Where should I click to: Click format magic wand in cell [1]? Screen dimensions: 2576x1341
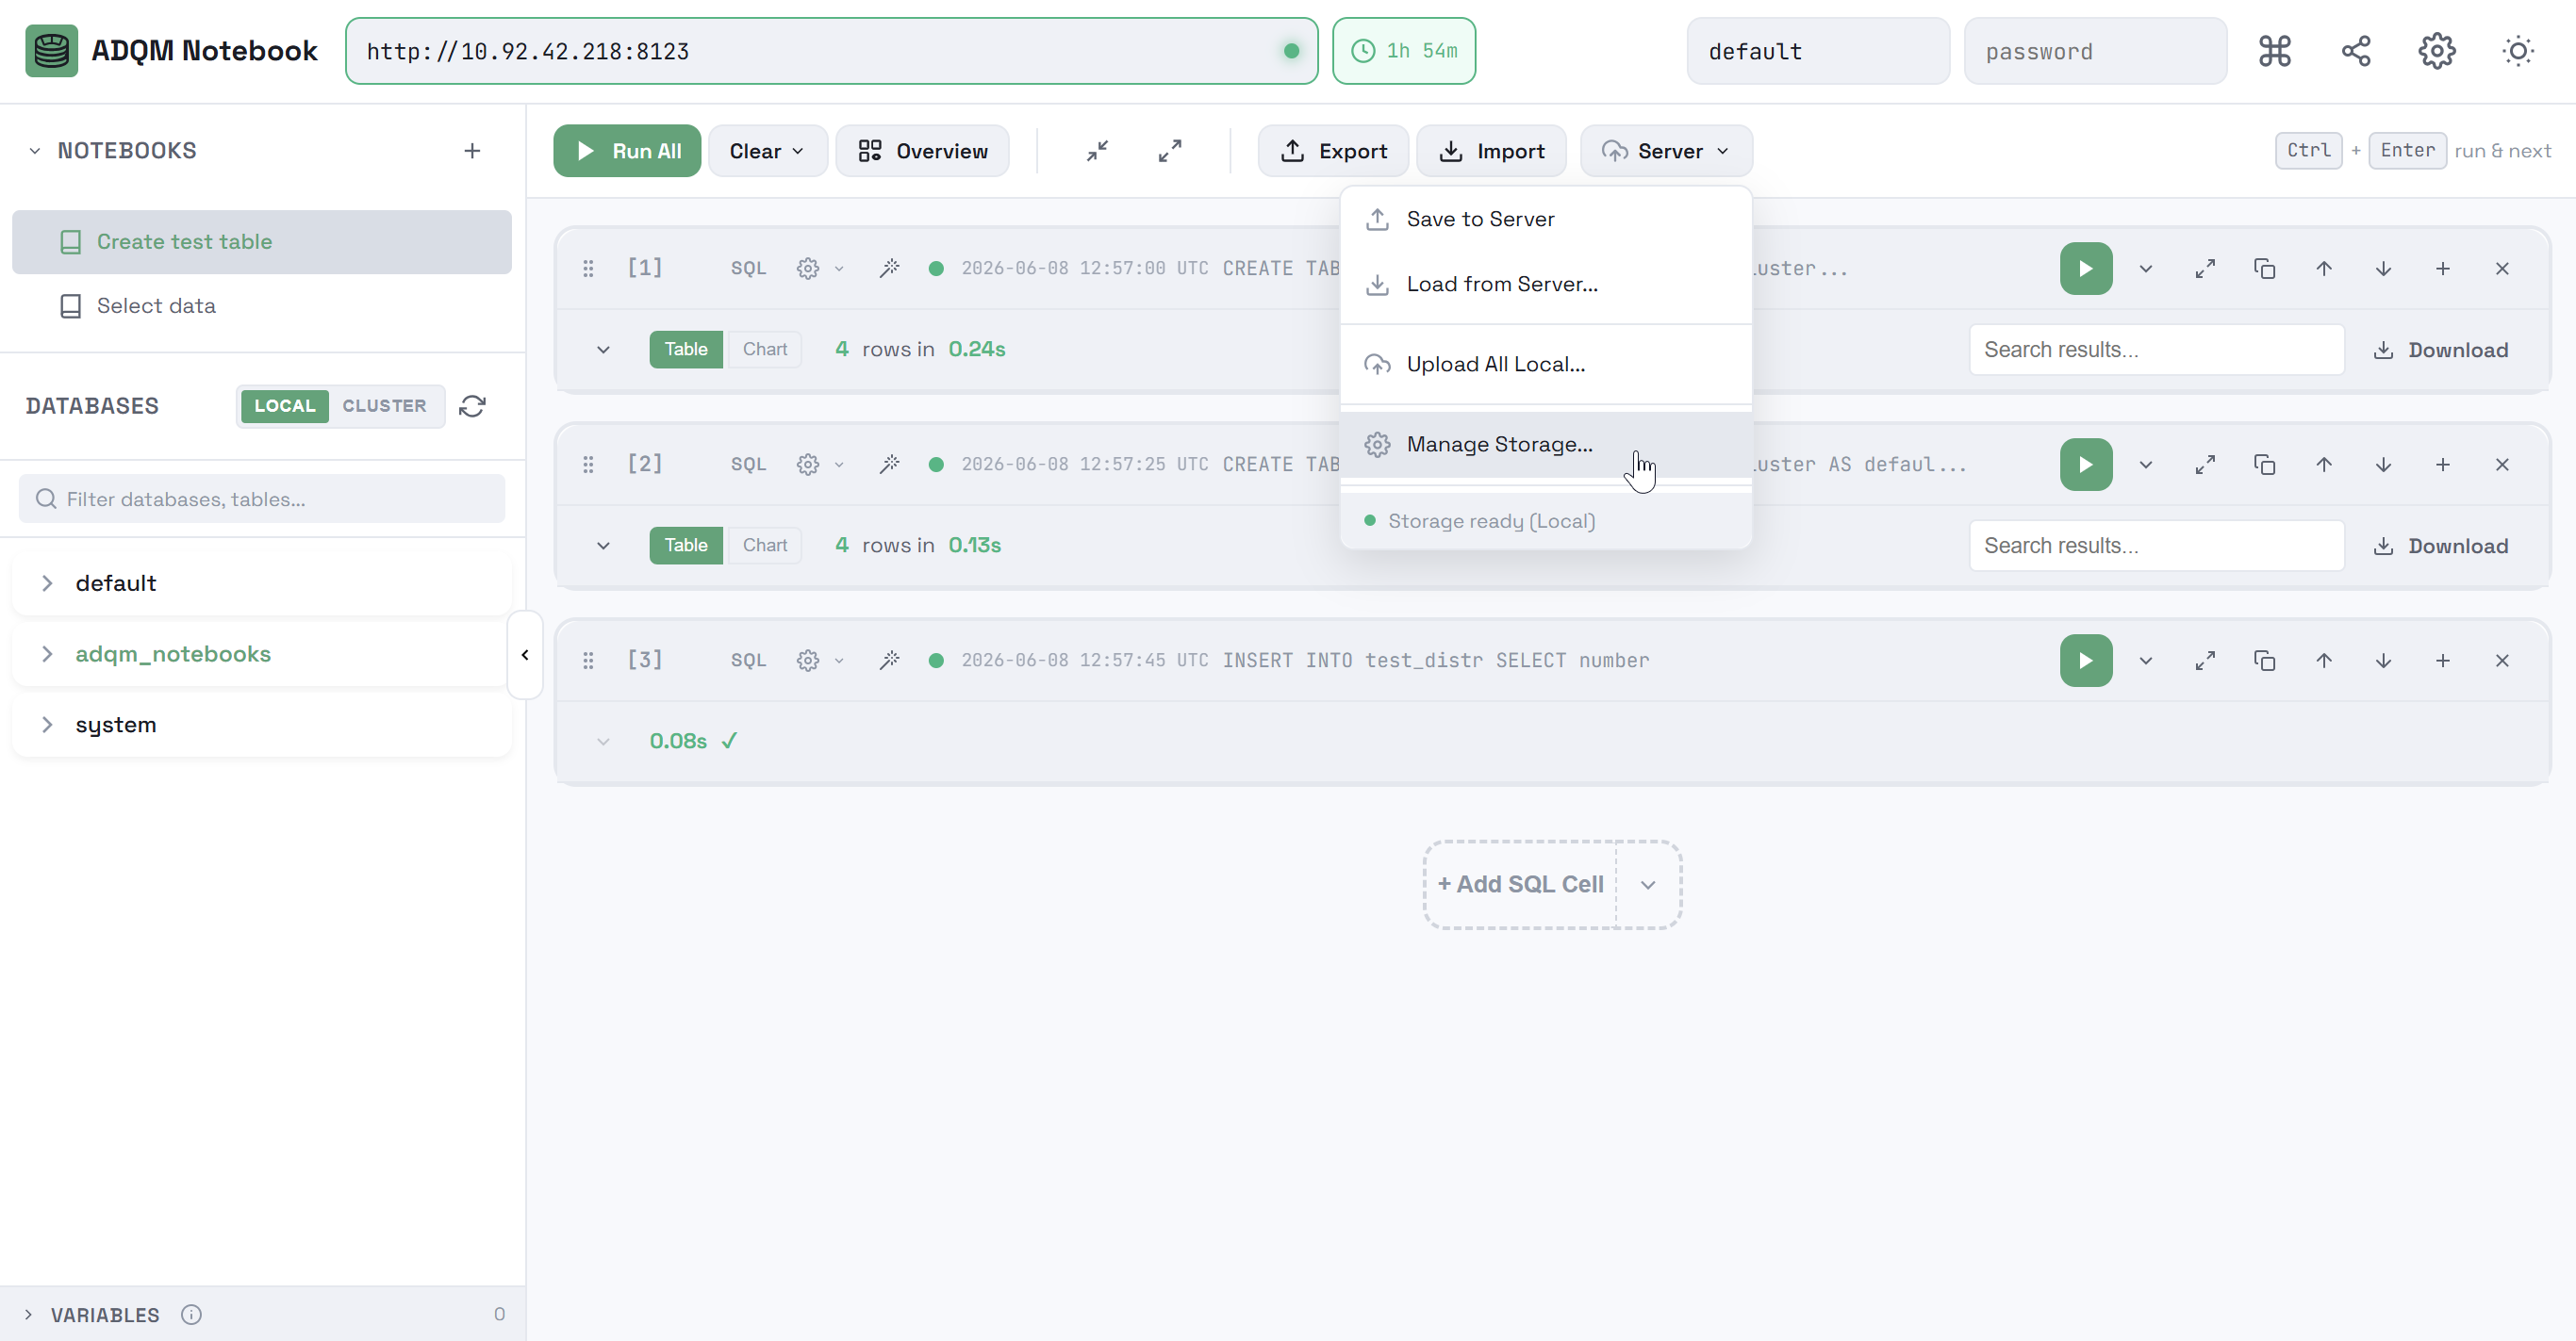pyautogui.click(x=889, y=269)
